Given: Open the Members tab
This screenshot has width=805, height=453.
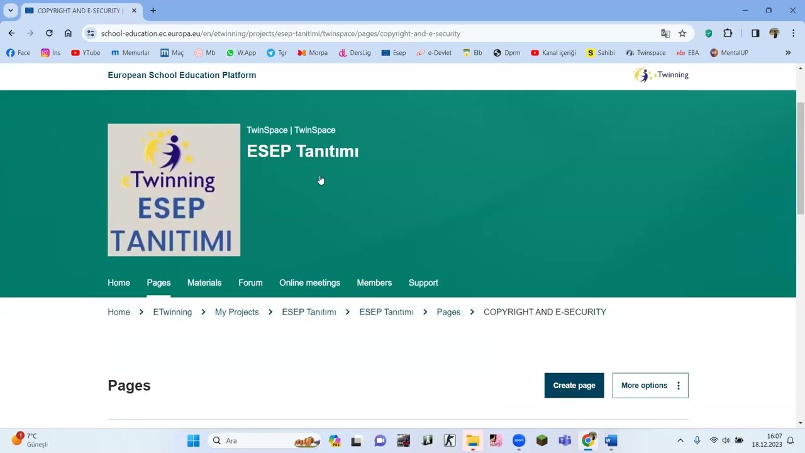Looking at the screenshot, I should point(374,282).
